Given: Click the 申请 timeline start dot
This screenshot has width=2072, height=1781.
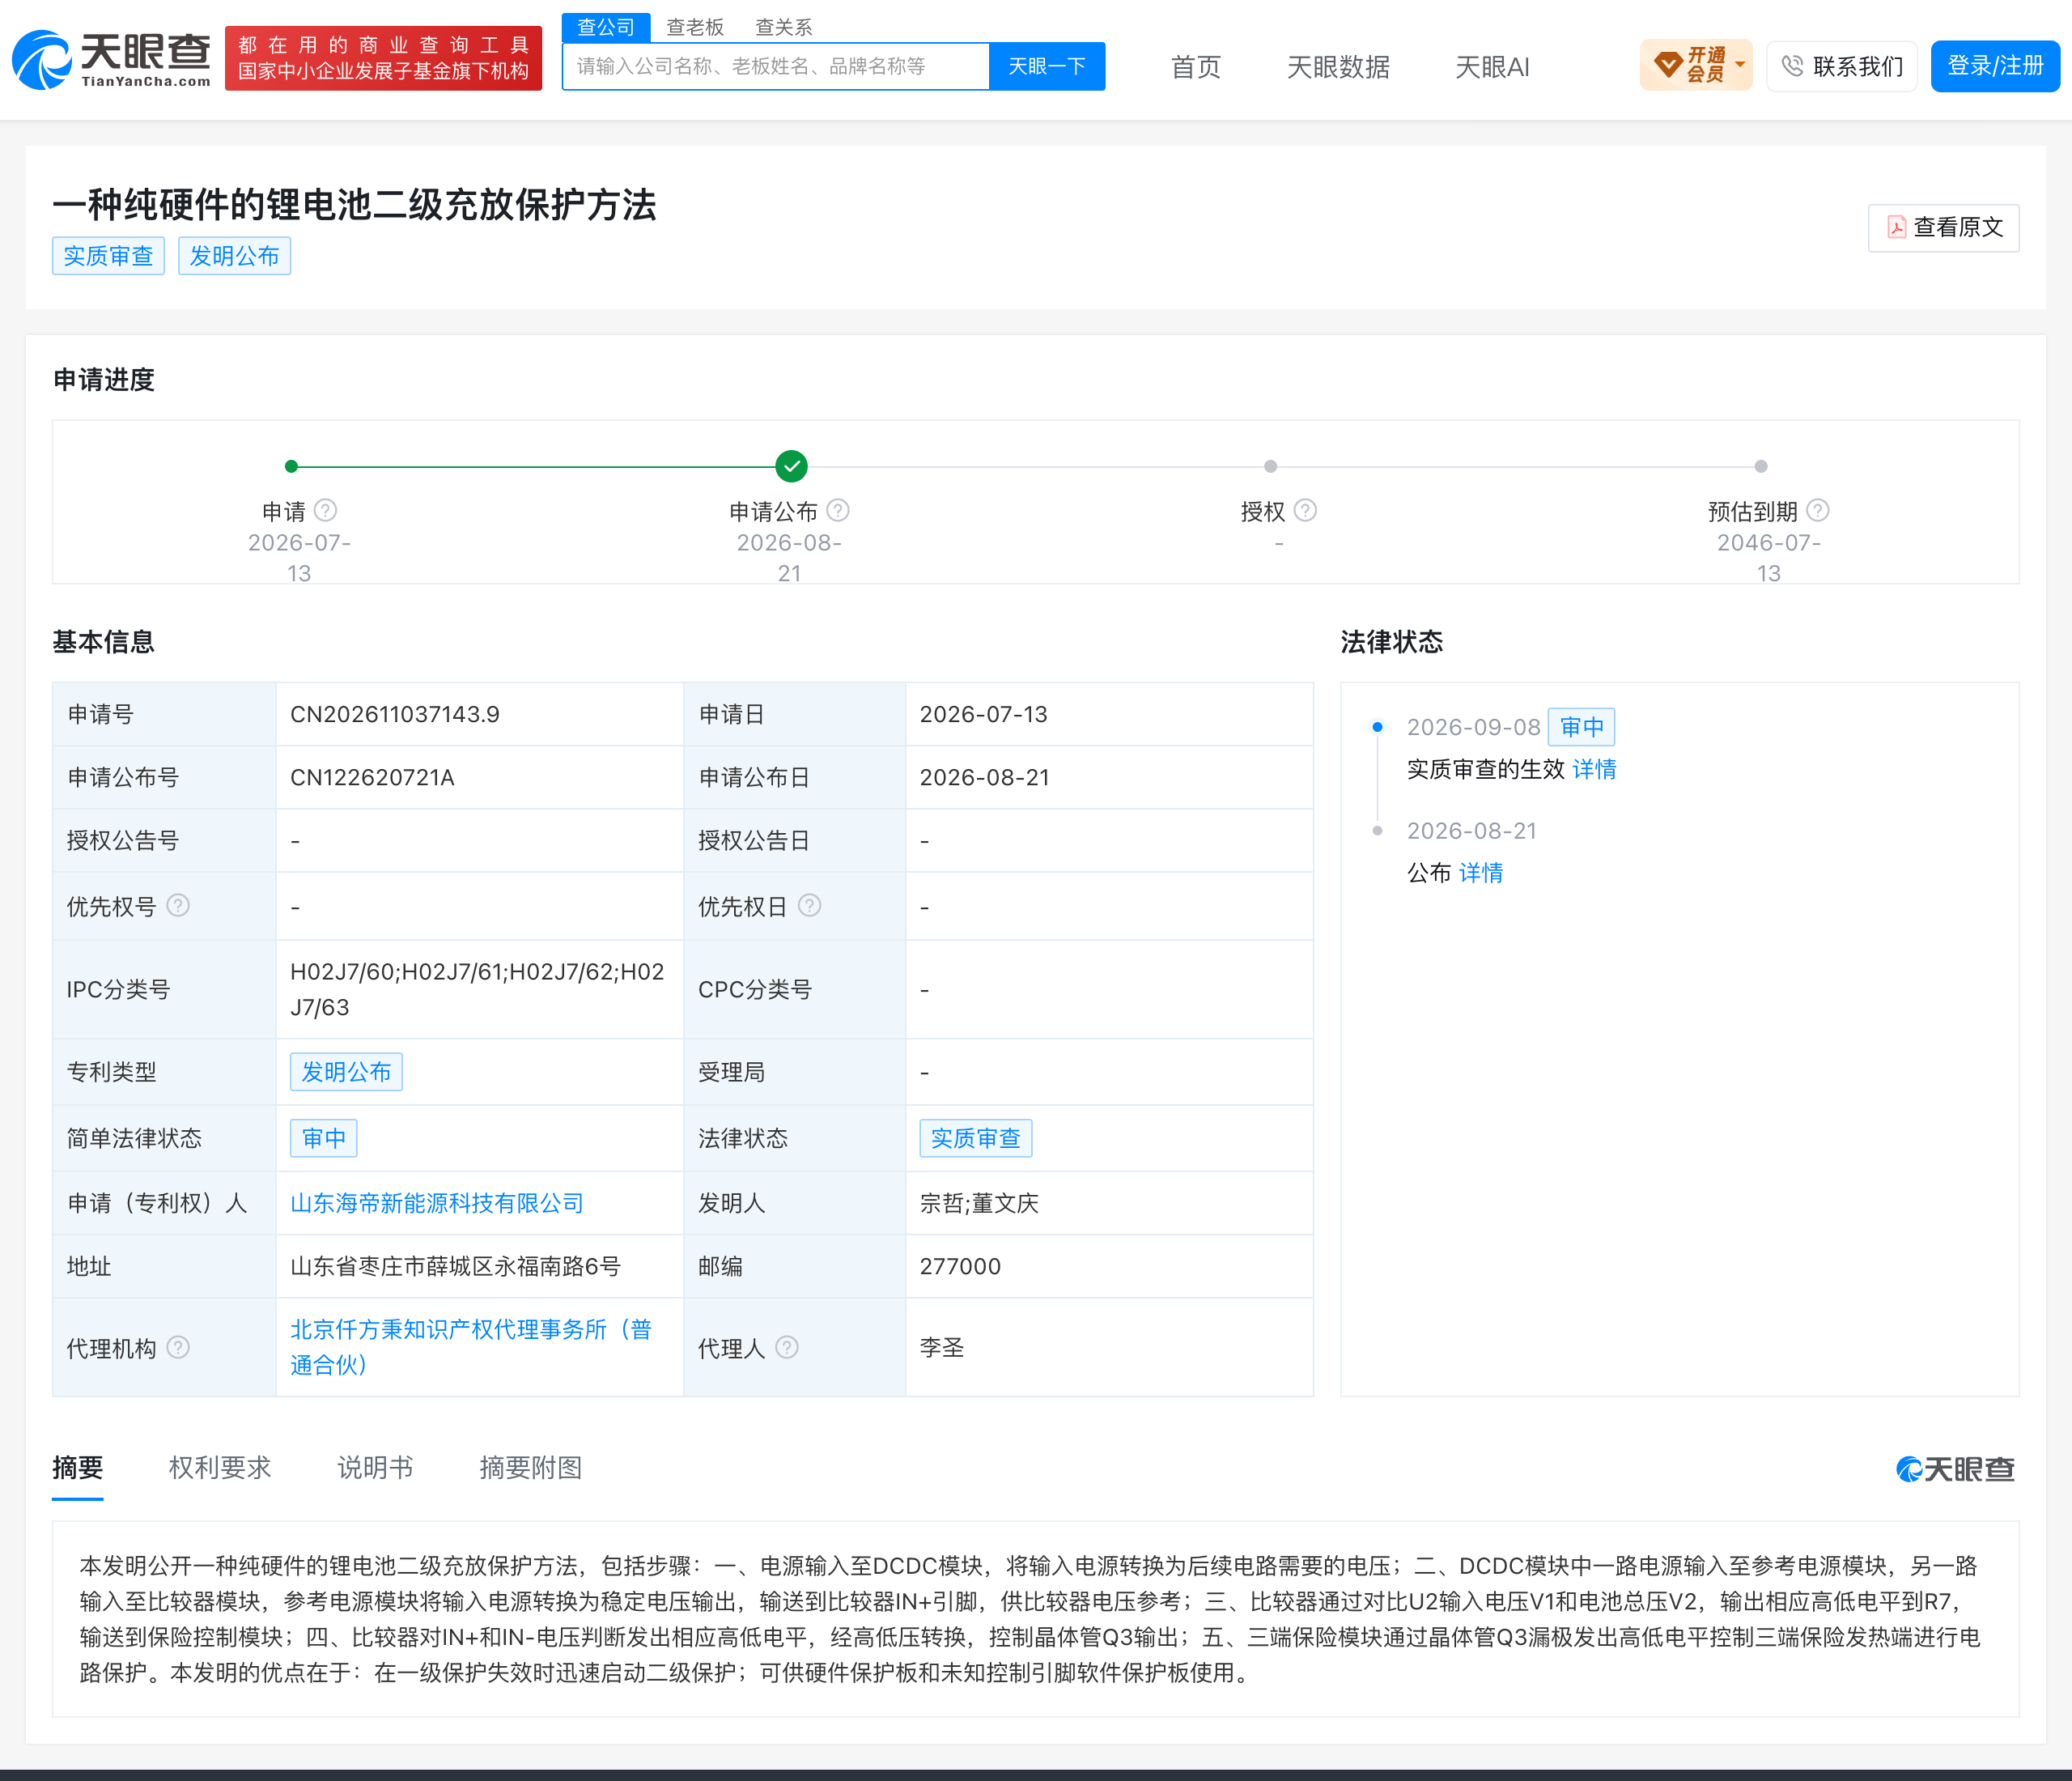Looking at the screenshot, I should pos(291,466).
